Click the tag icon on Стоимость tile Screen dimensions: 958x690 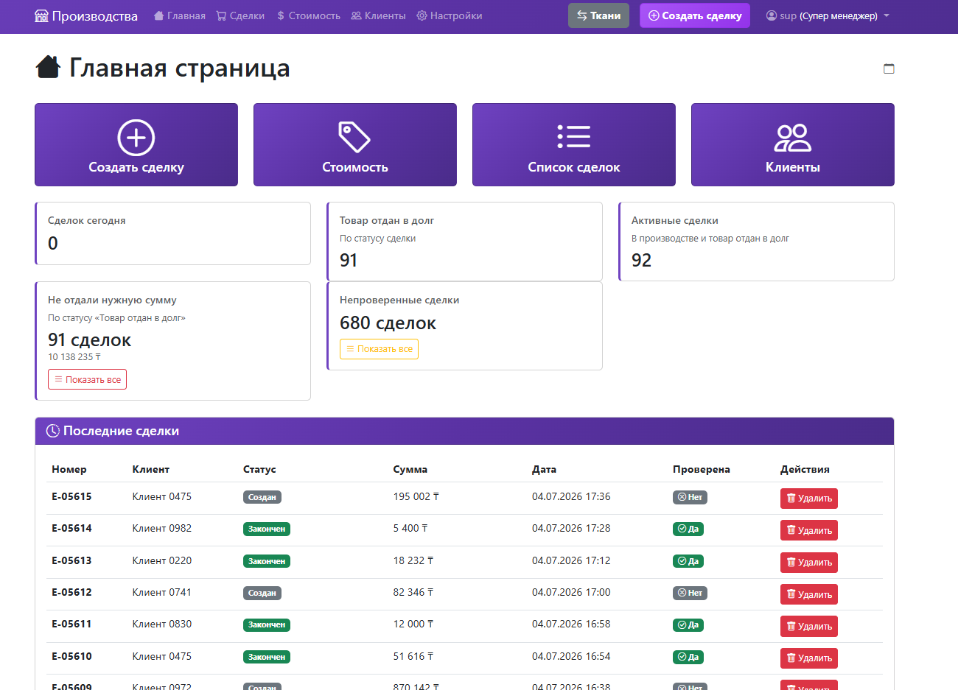354,137
